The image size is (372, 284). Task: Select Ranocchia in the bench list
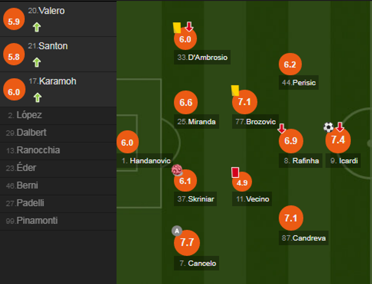click(x=38, y=150)
